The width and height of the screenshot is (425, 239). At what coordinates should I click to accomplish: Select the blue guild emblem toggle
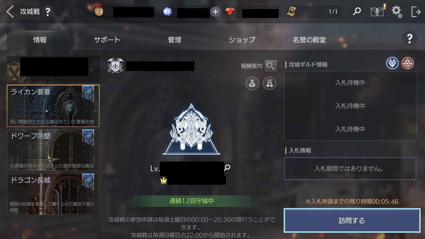tap(392, 63)
